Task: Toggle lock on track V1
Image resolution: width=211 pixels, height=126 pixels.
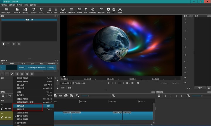Action: tap(2, 117)
